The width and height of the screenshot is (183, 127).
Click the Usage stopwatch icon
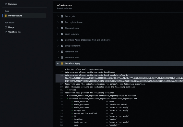pos(6,27)
